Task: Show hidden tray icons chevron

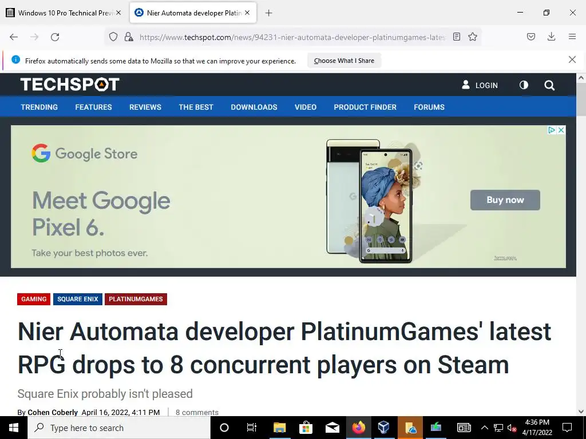Action: coord(484,428)
